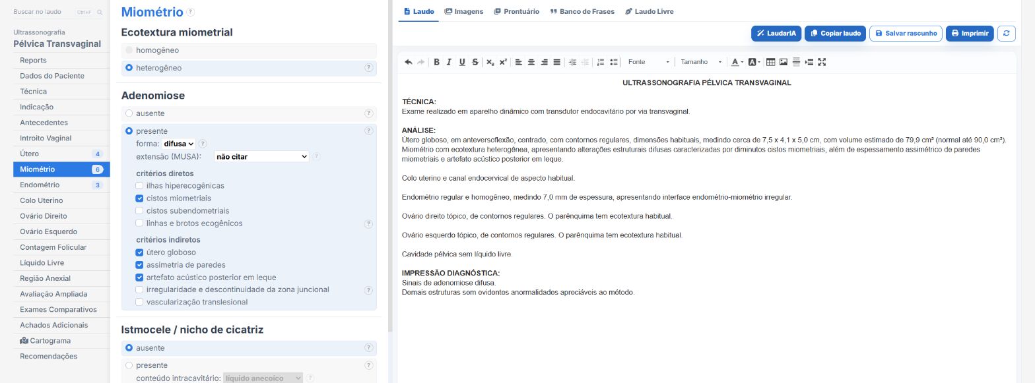Uncheck artefato acústico posterior em leque
This screenshot has height=383, width=1035.
pyautogui.click(x=140, y=278)
